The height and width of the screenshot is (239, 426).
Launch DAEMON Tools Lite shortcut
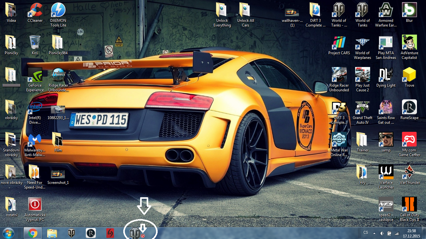pos(58,10)
